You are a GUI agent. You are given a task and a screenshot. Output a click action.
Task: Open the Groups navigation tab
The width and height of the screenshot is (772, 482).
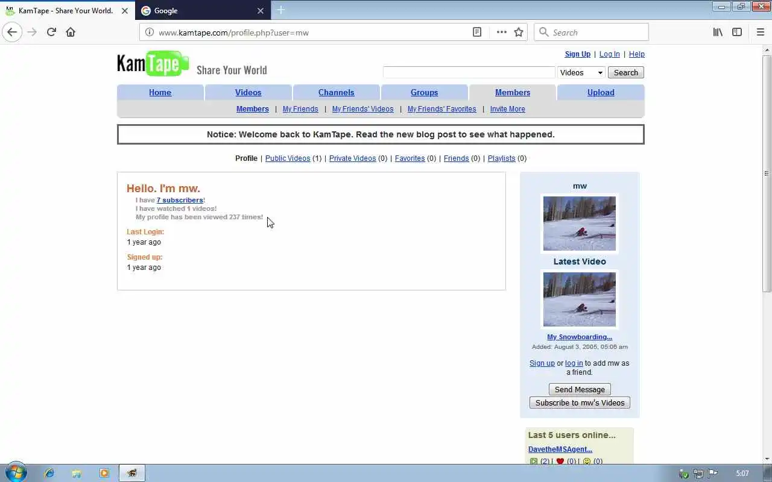pos(424,92)
